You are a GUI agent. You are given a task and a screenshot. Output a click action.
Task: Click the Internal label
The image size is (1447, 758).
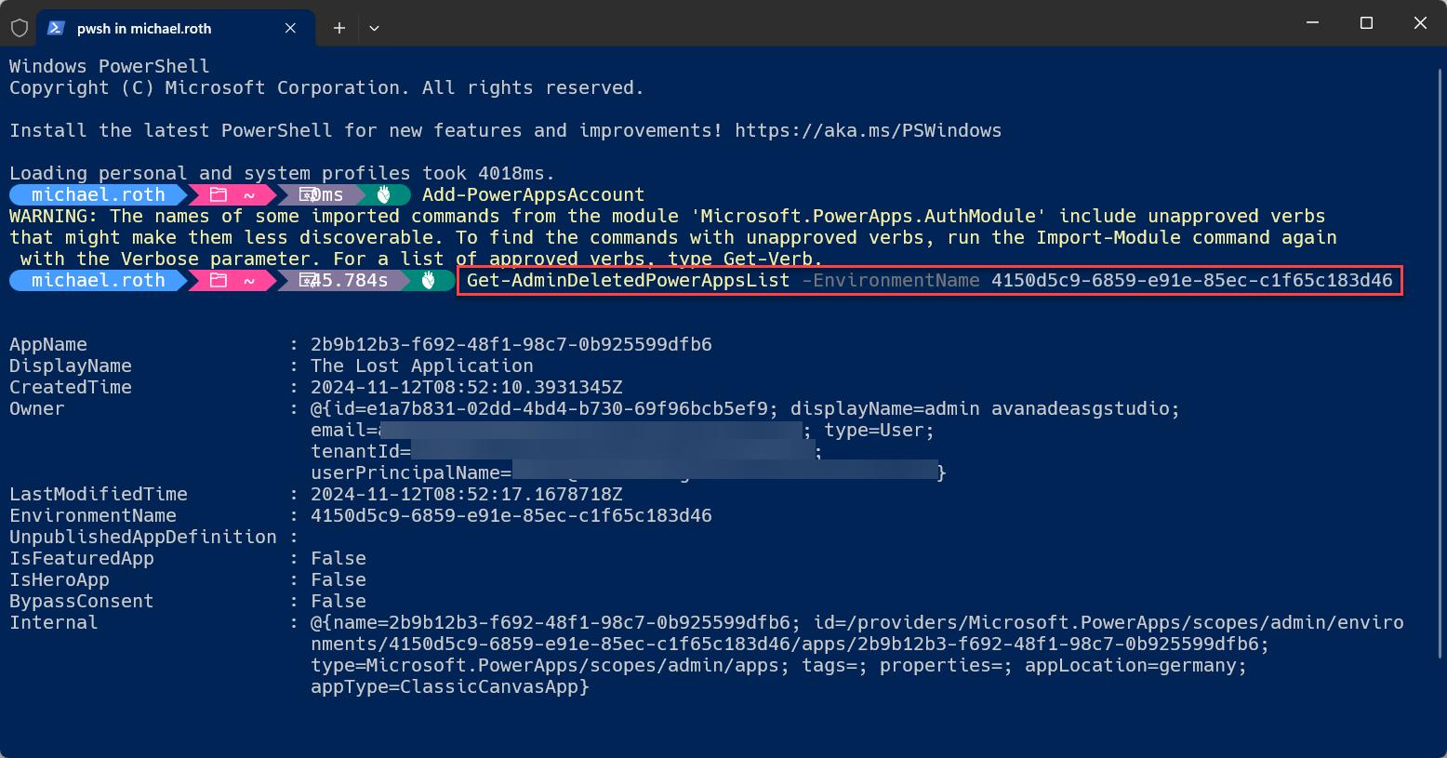point(54,622)
